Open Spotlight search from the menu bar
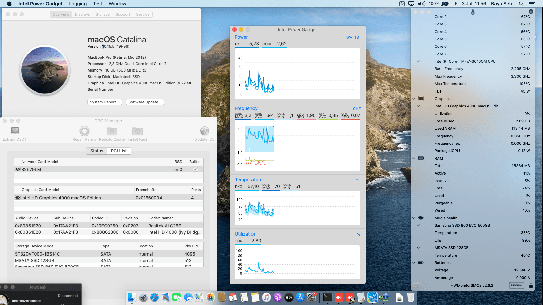This screenshot has height=305, width=543. click(x=521, y=4)
